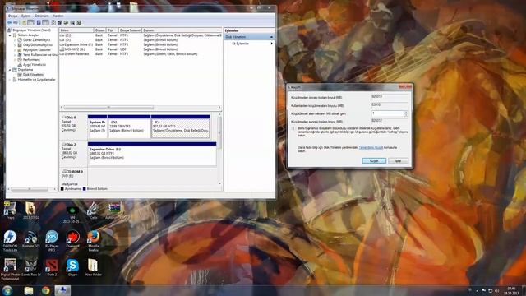The image size is (526, 296).
Task: Click the Computer Management taskbar button
Action: point(62,290)
